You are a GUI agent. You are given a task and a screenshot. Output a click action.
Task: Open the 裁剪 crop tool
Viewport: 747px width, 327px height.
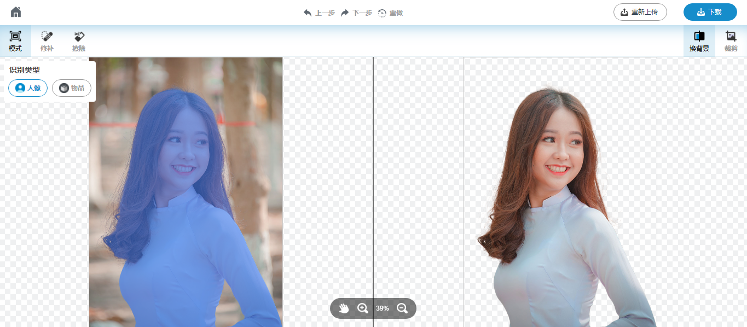pyautogui.click(x=731, y=41)
